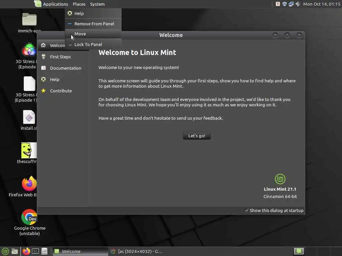342x256 pixels.
Task: Open the Contribute sidebar section
Action: (63, 91)
